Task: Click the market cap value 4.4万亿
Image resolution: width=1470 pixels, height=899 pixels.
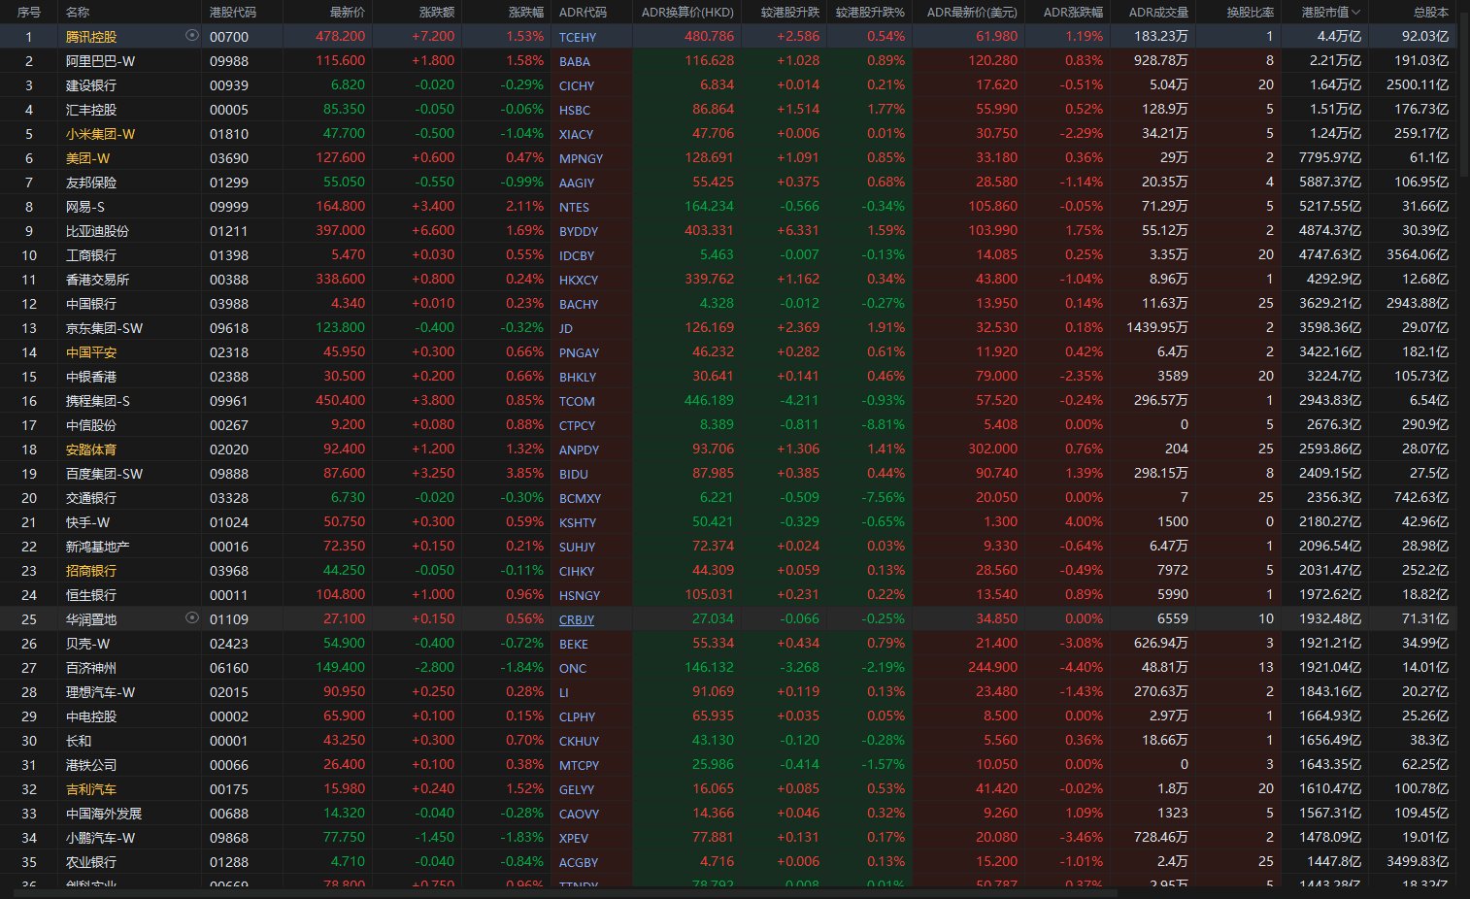Action: [1339, 36]
